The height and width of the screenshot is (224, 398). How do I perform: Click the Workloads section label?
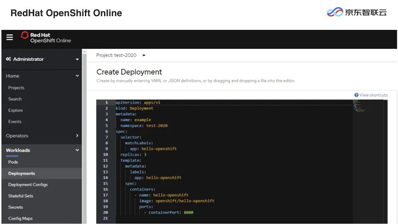[18, 150]
